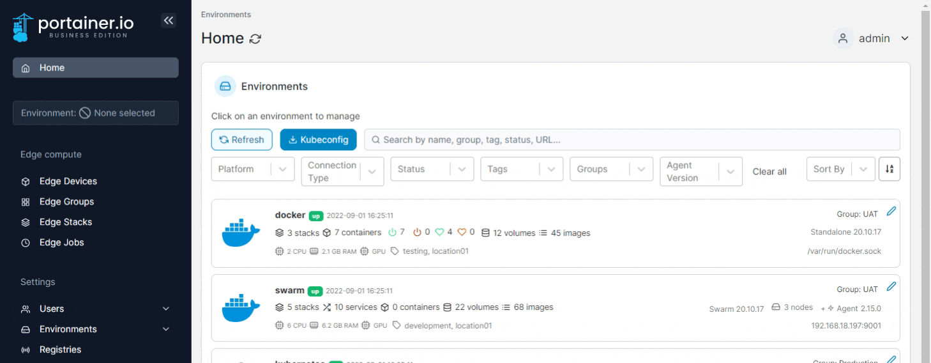Edit the docker environment via pencil icon
This screenshot has width=931, height=363.
click(891, 212)
